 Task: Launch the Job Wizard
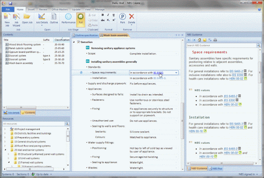(16, 20)
